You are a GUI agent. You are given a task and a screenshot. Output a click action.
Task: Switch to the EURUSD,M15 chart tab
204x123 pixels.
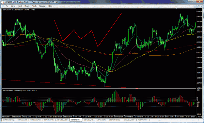point(36,120)
